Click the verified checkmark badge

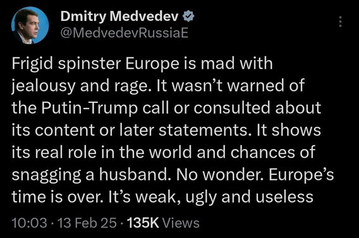point(188,16)
